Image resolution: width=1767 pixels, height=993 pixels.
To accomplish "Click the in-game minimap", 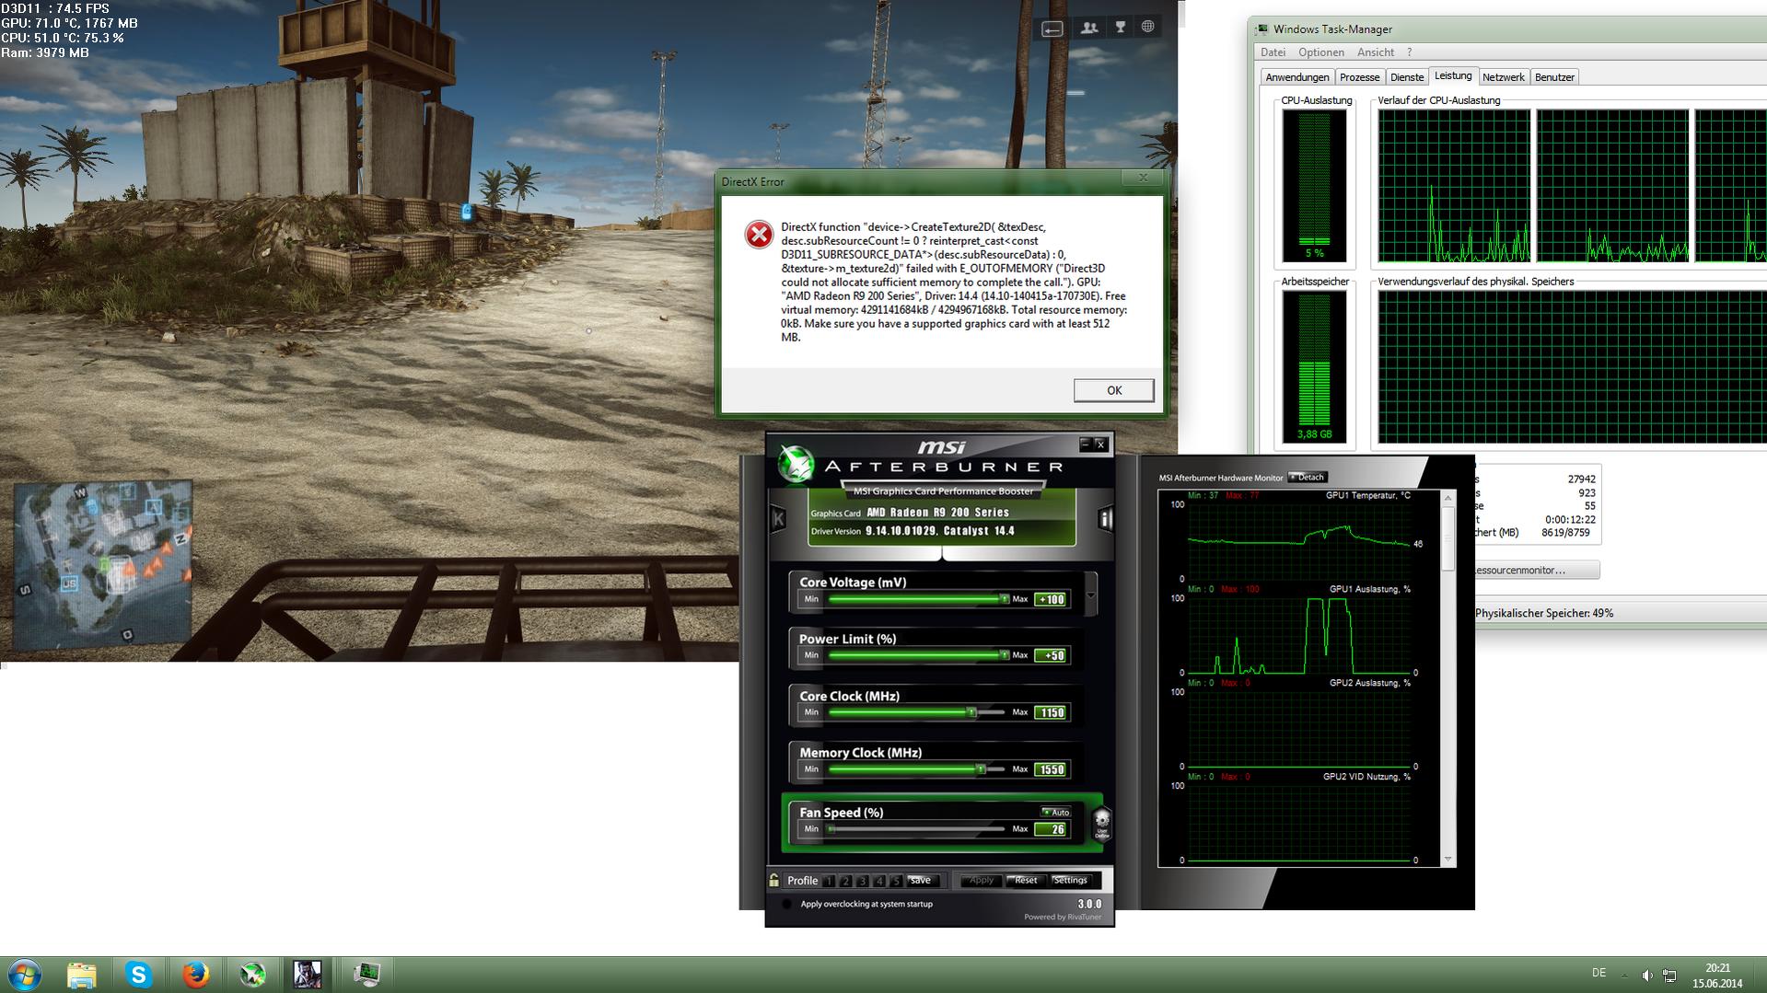I will [103, 564].
